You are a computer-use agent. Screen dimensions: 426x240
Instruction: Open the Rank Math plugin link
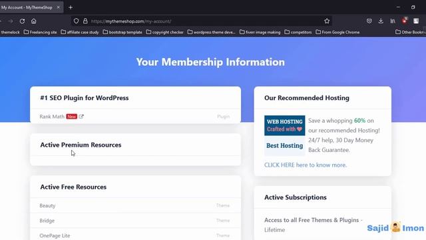pyautogui.click(x=52, y=117)
